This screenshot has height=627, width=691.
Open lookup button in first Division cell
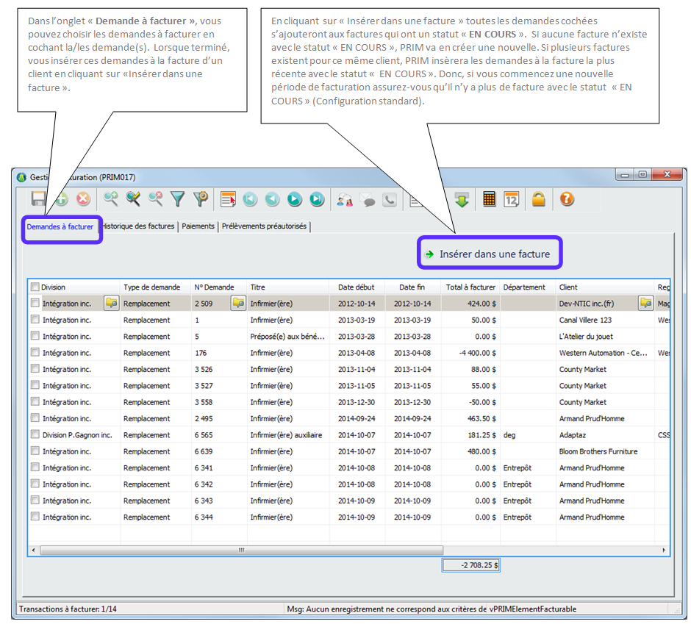point(111,303)
